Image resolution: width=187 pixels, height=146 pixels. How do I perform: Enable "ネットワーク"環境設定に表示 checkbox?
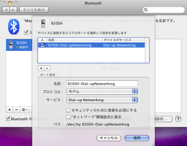(x=68, y=117)
